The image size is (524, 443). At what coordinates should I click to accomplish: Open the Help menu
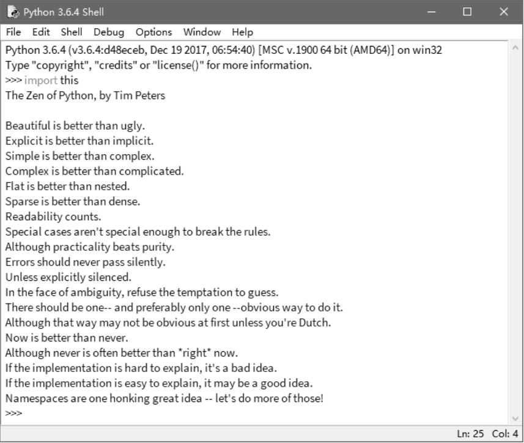coord(242,32)
